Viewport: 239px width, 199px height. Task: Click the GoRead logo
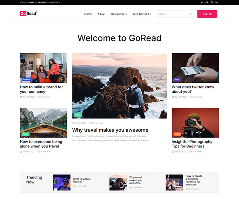29,14
